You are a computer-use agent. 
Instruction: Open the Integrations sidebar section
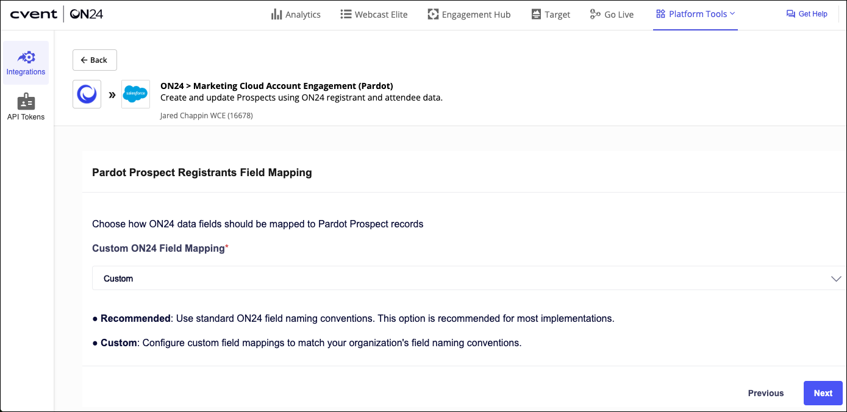[x=26, y=63]
